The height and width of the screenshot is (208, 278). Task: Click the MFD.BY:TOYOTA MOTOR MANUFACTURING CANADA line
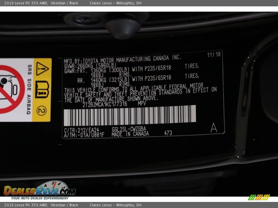[123, 60]
